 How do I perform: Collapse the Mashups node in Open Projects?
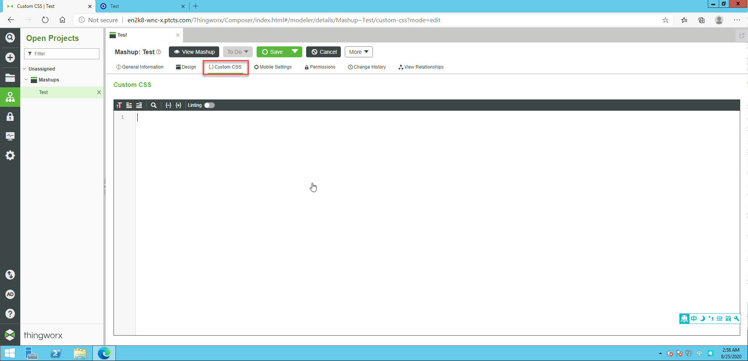26,80
